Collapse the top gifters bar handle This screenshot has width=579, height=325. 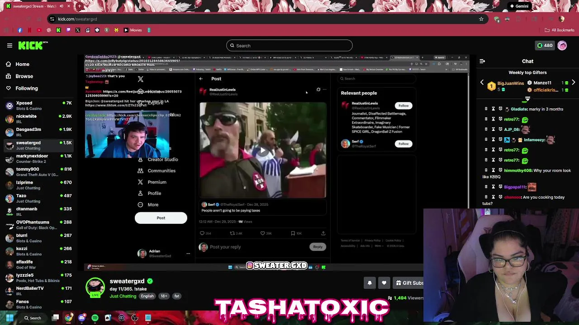point(527,98)
